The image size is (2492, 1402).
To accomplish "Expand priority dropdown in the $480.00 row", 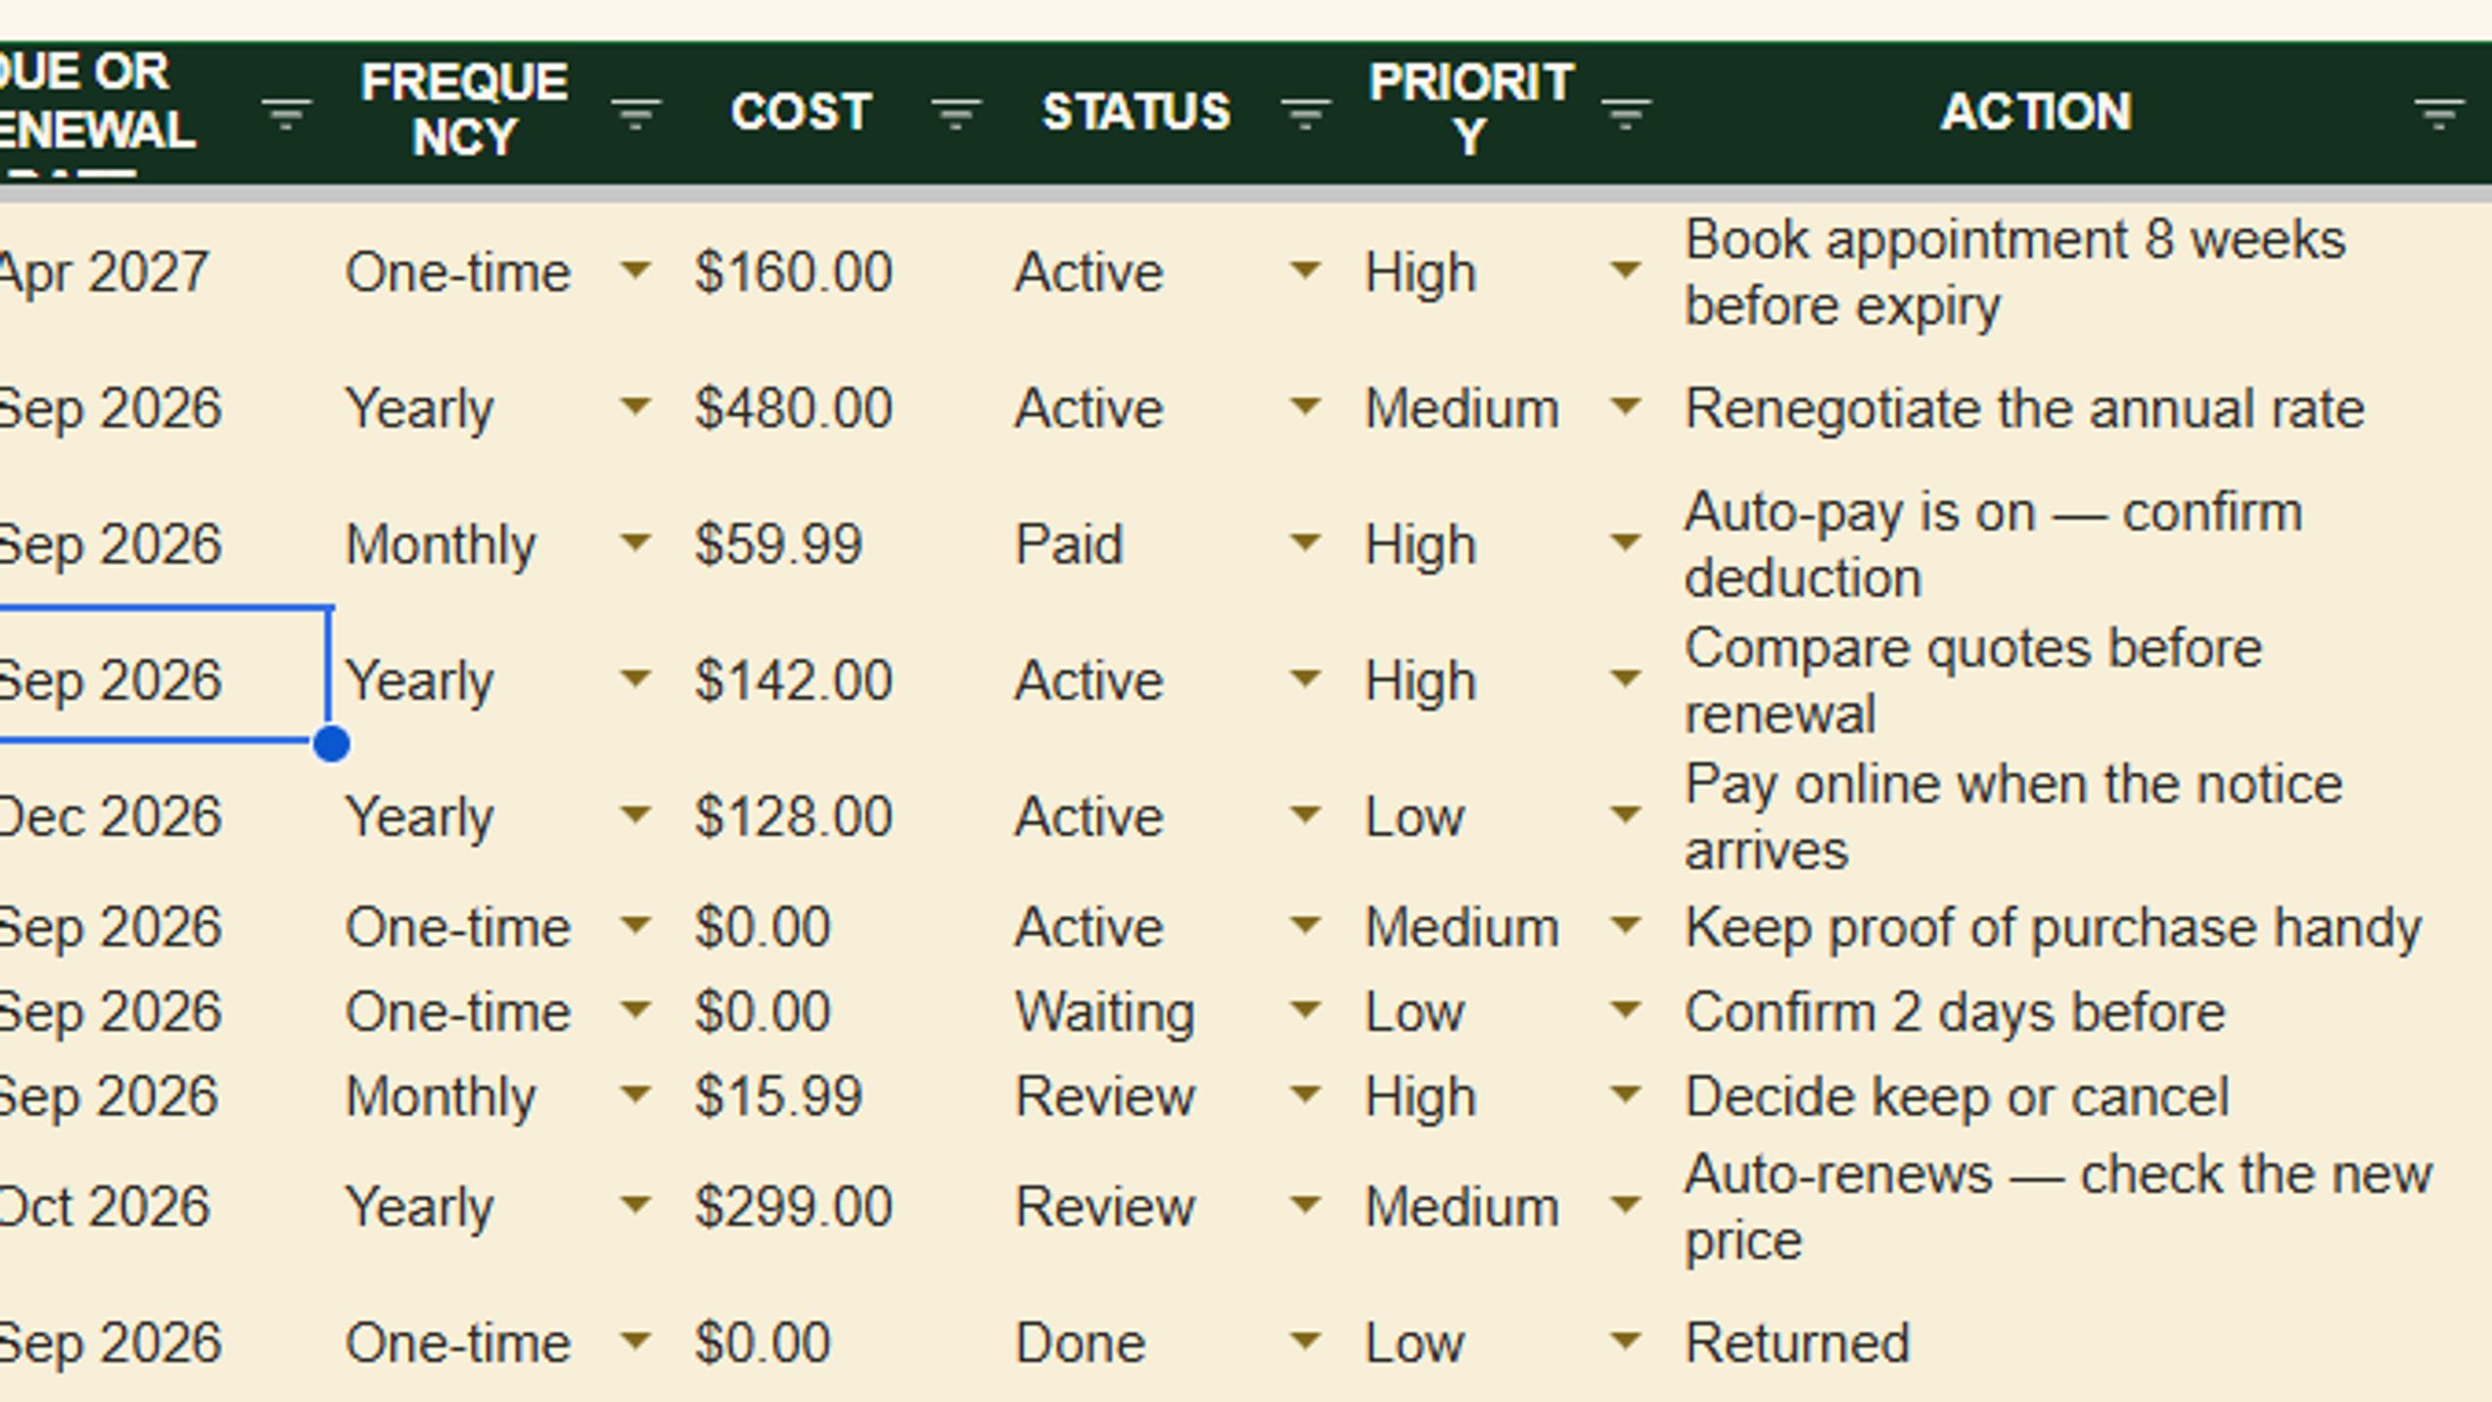I will click(x=1624, y=405).
